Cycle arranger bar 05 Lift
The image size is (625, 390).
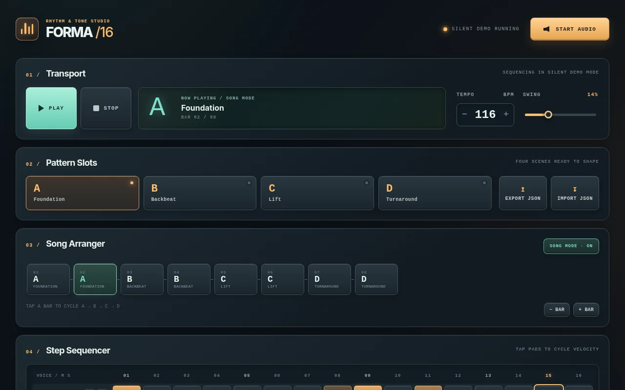coord(236,279)
